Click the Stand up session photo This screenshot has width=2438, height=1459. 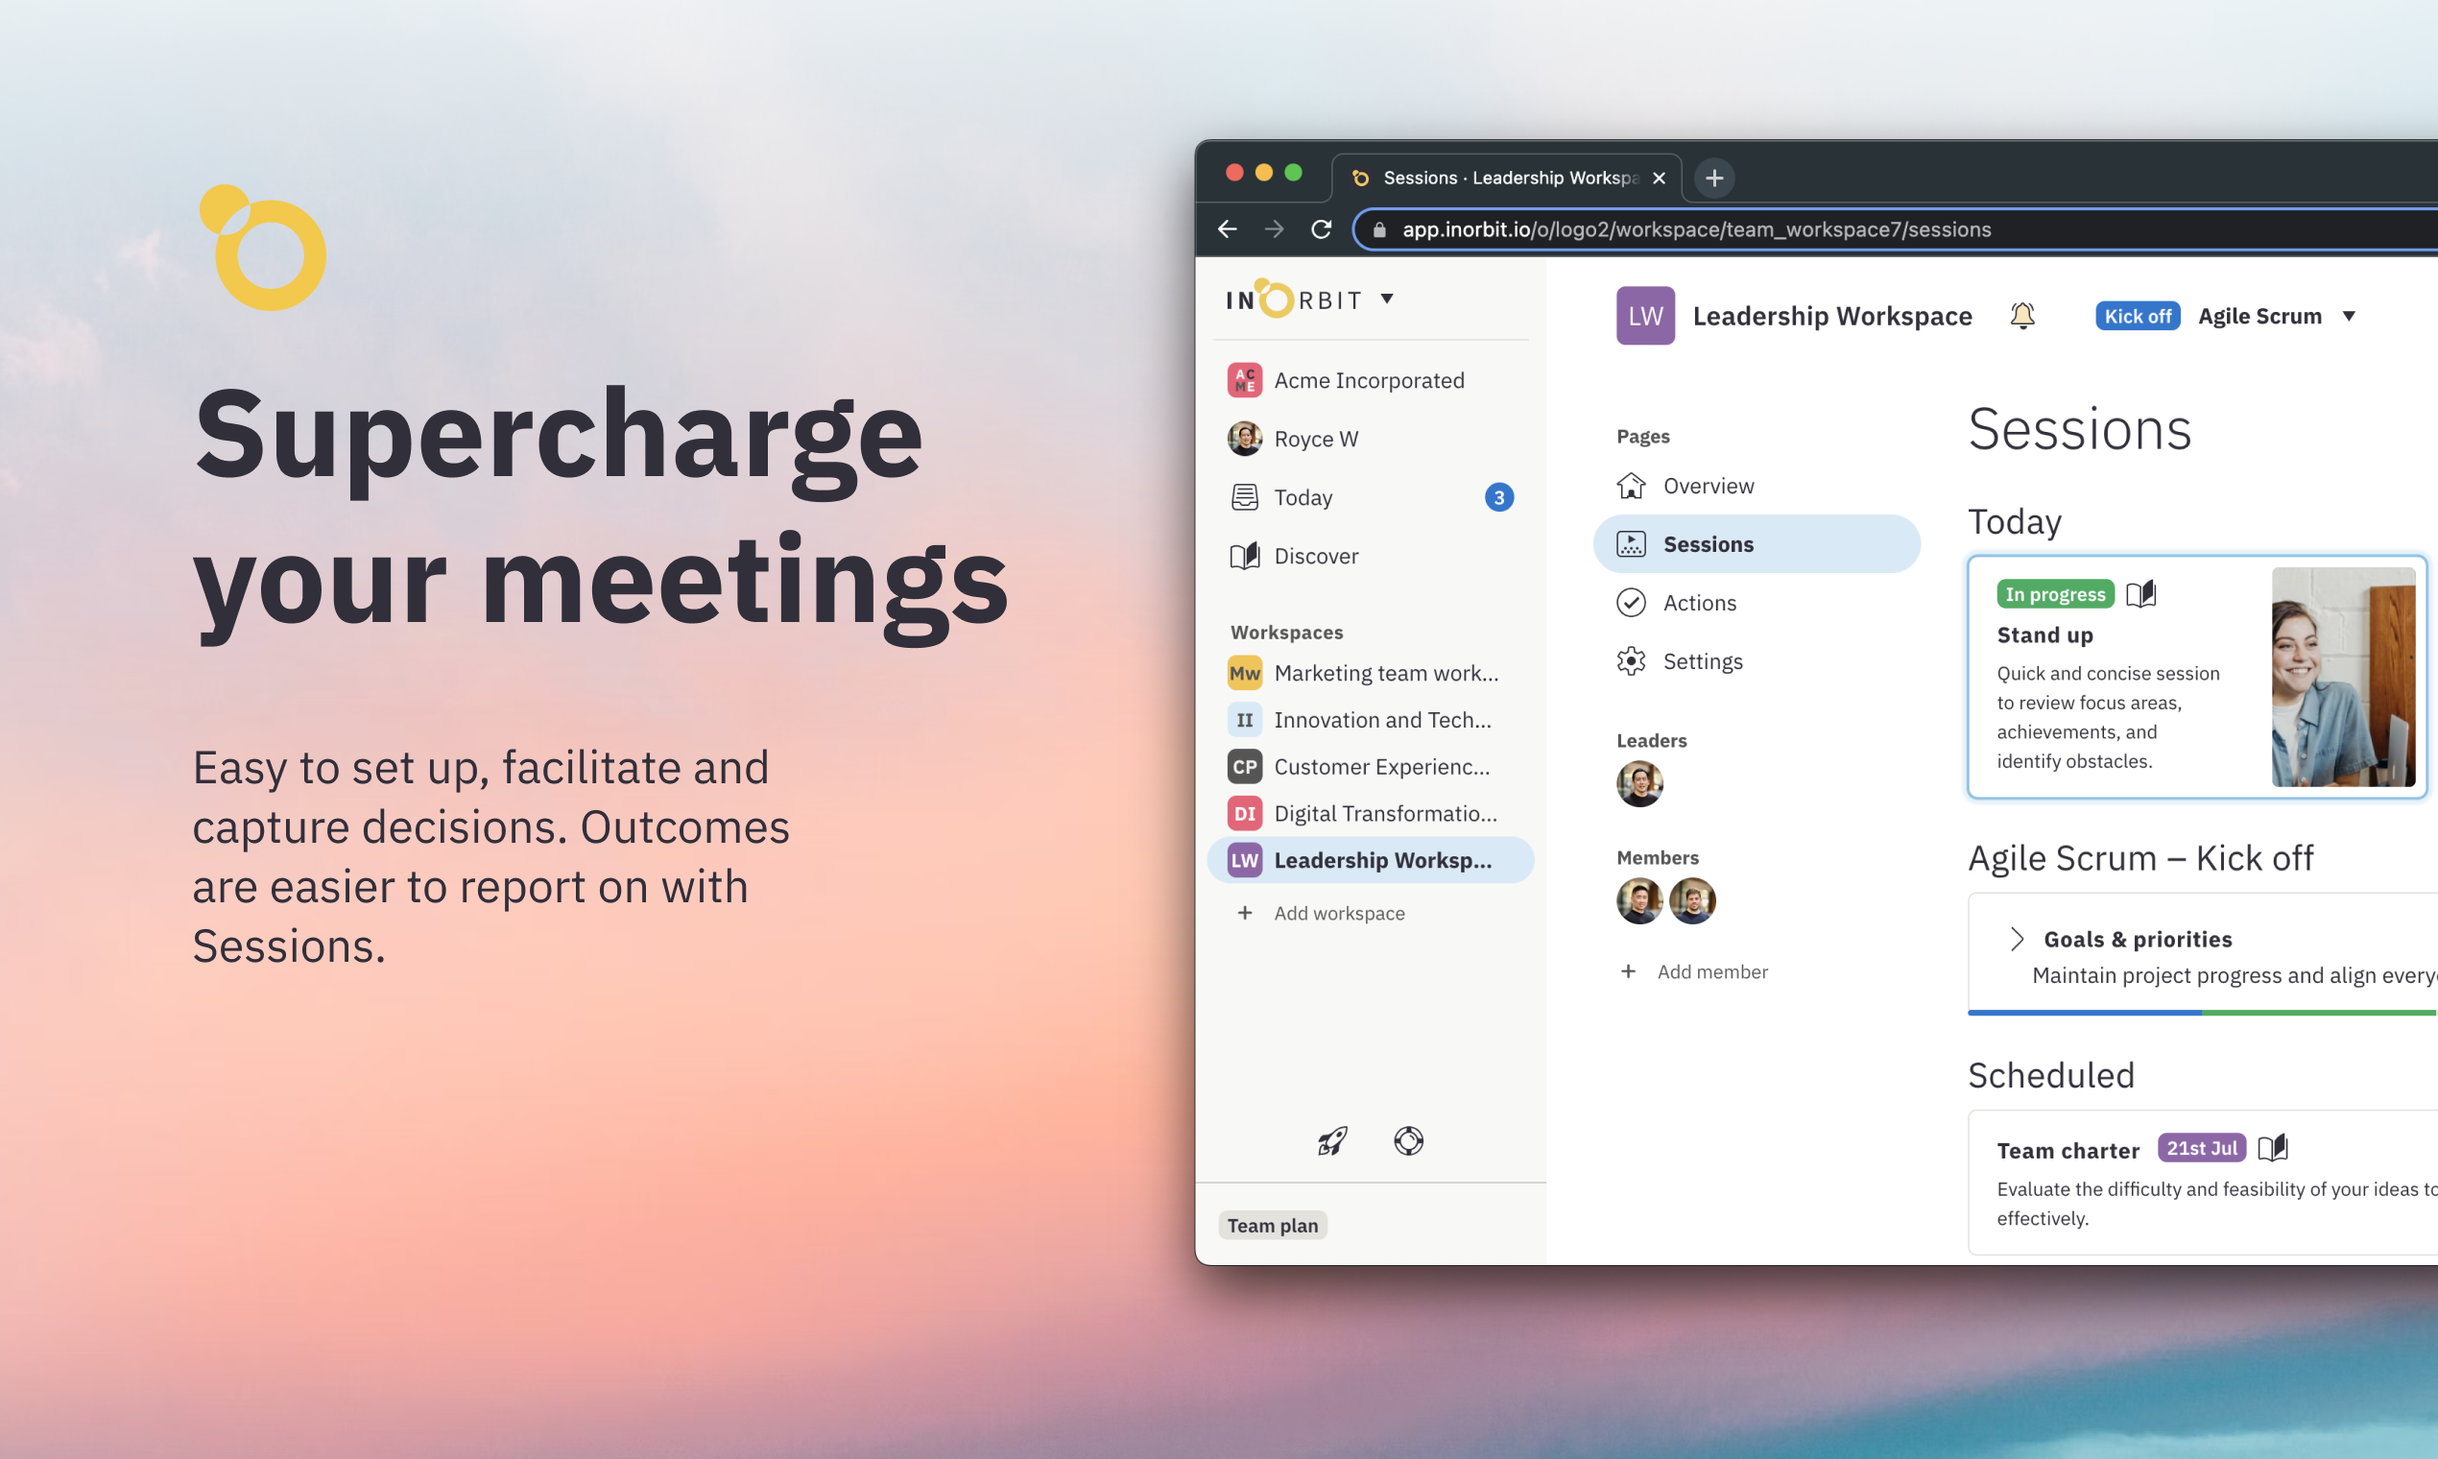click(2343, 677)
